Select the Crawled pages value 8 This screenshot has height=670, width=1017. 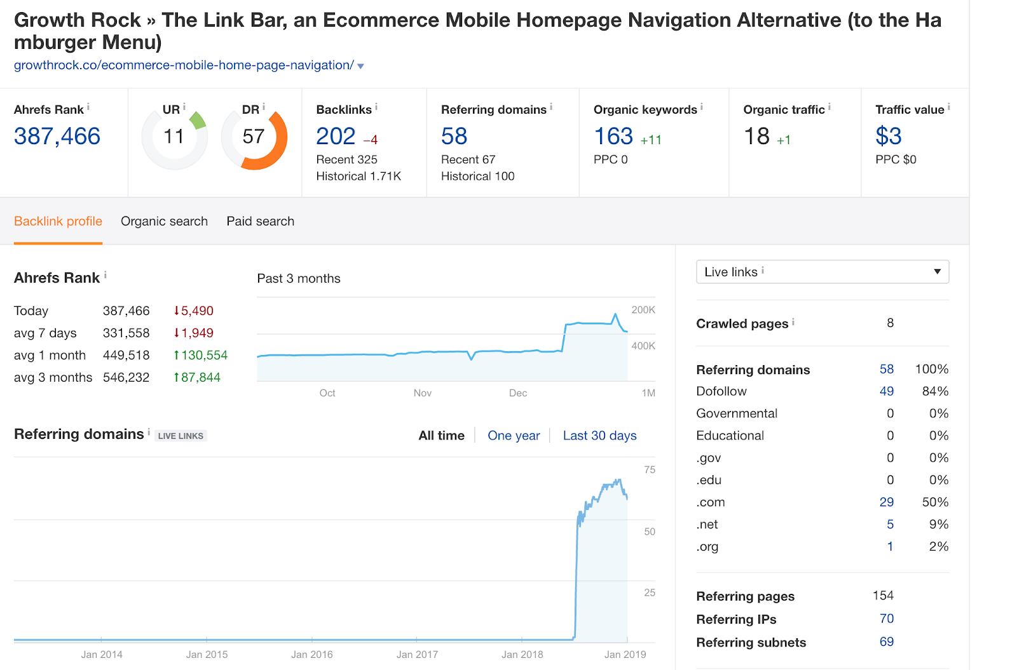pyautogui.click(x=891, y=323)
